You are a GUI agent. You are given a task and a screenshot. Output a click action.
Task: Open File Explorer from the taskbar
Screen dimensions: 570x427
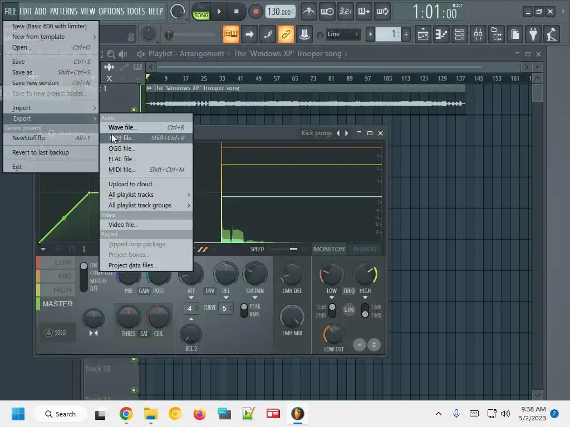click(150, 414)
